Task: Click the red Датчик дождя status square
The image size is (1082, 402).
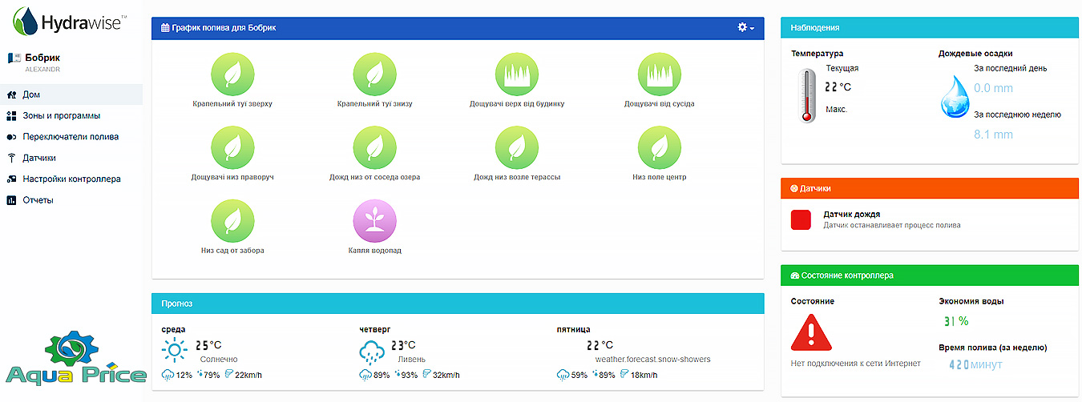Action: pos(801,220)
